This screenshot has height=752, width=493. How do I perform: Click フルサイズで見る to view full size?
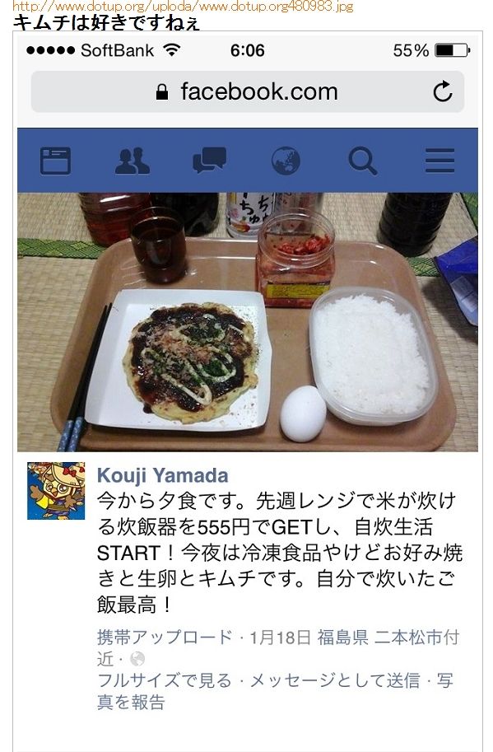[165, 680]
